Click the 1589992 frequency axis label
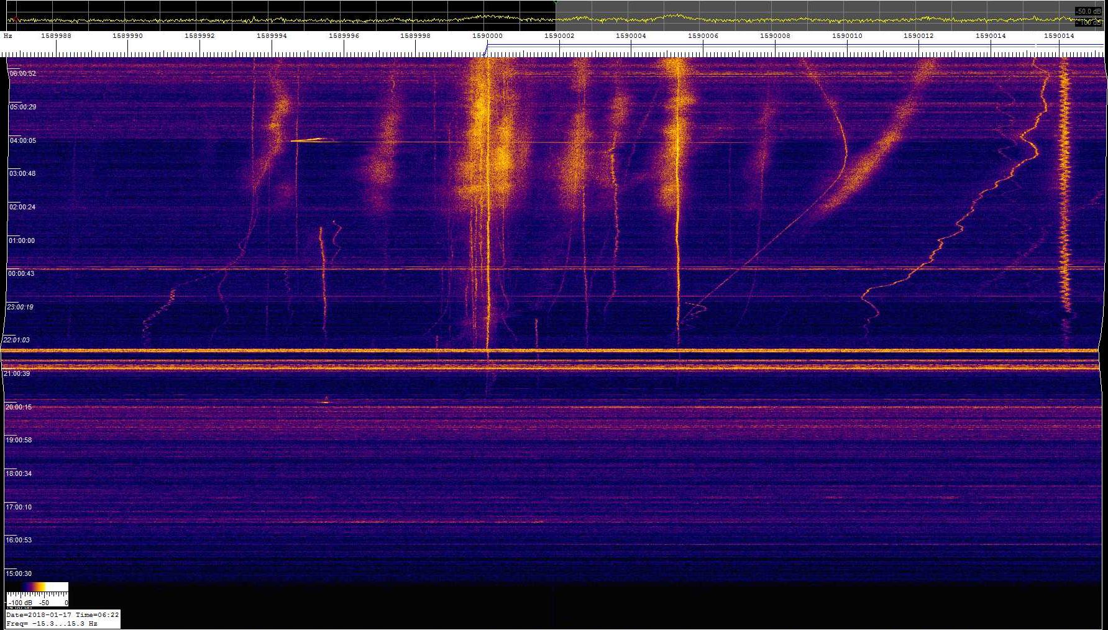Screen dimensions: 1108x630 [x=199, y=36]
